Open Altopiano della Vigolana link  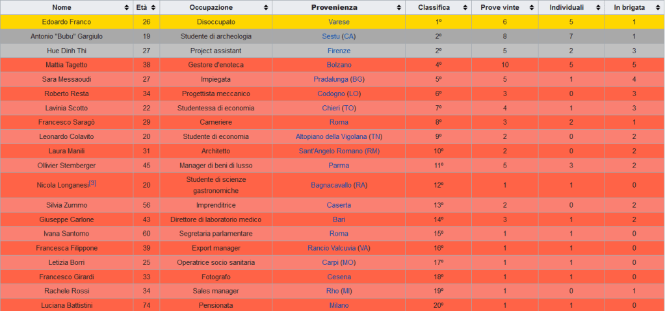click(x=331, y=136)
